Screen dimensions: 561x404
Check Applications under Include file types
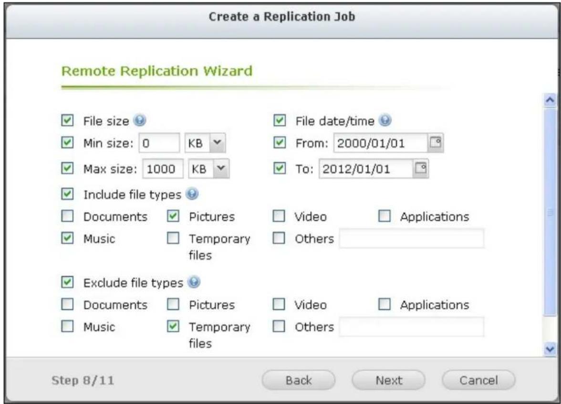384,216
